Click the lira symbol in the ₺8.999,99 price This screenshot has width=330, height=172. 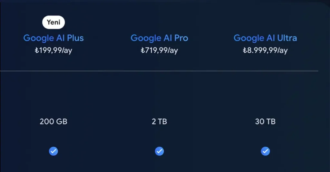(x=245, y=51)
